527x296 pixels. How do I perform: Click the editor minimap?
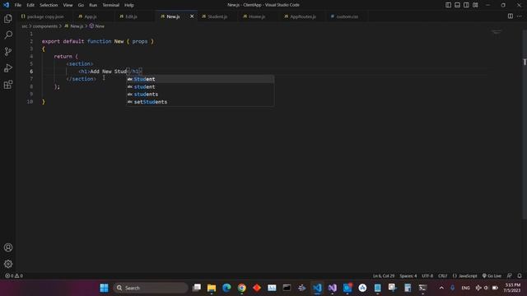coord(497,32)
